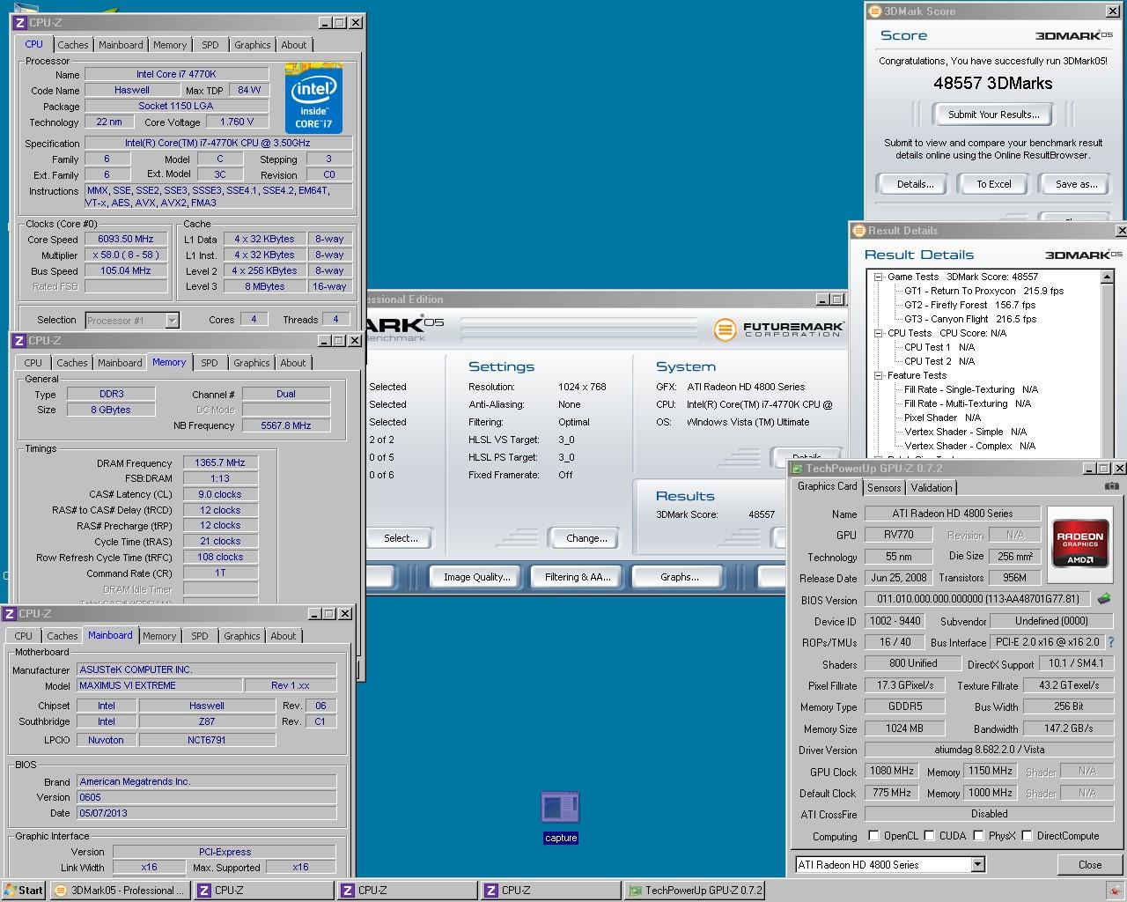Click scroll up arrow in Result Details

(x=1108, y=277)
